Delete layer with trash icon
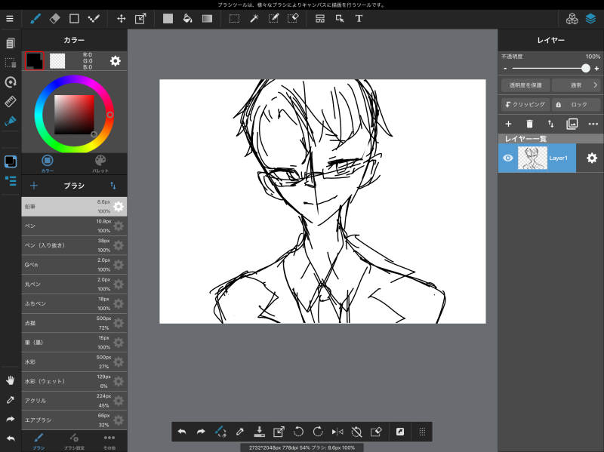 pyautogui.click(x=530, y=124)
